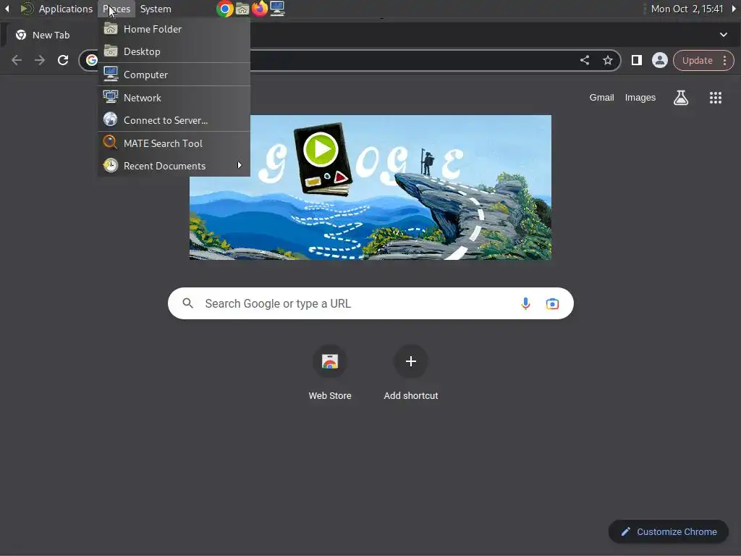The image size is (741, 556).
Task: Open Google apps grid
Action: click(x=716, y=98)
